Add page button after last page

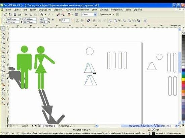(39, 126)
